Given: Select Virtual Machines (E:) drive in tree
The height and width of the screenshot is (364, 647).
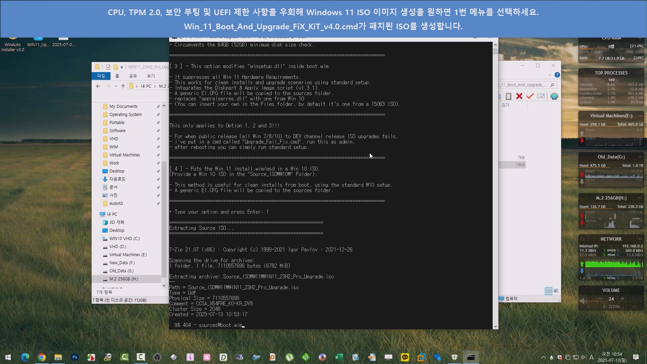Looking at the screenshot, I should pos(128,255).
